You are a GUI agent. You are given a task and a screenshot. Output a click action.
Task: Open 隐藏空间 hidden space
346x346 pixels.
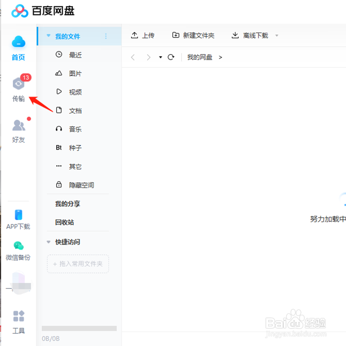pos(81,185)
